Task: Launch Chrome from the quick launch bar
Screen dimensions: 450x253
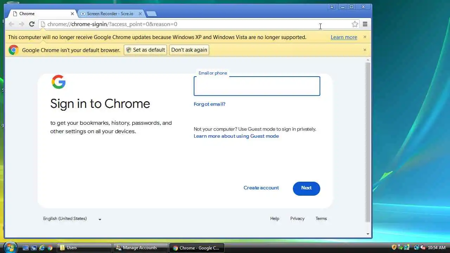Action: [x=50, y=248]
